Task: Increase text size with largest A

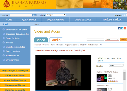Action: (126, 15)
